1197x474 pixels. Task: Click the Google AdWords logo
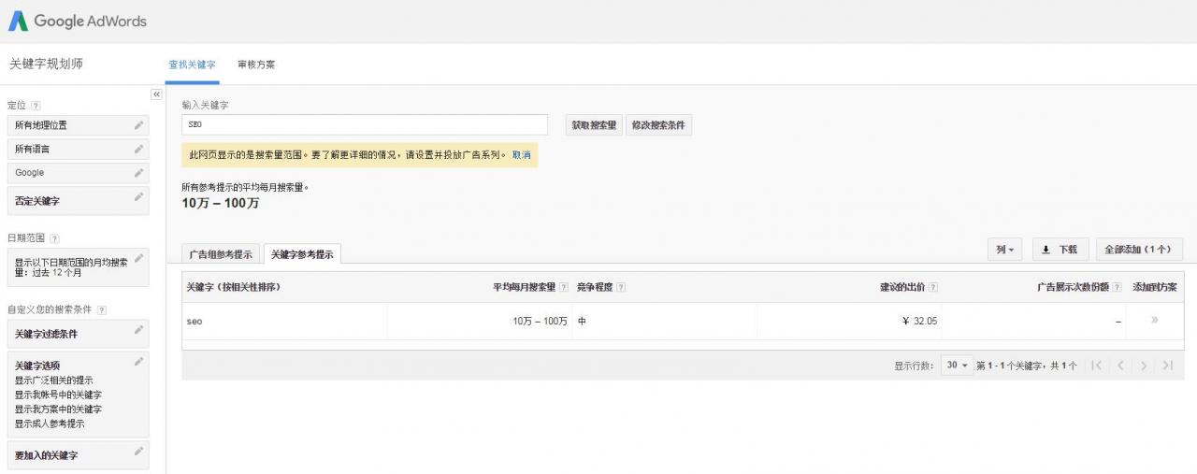[78, 21]
